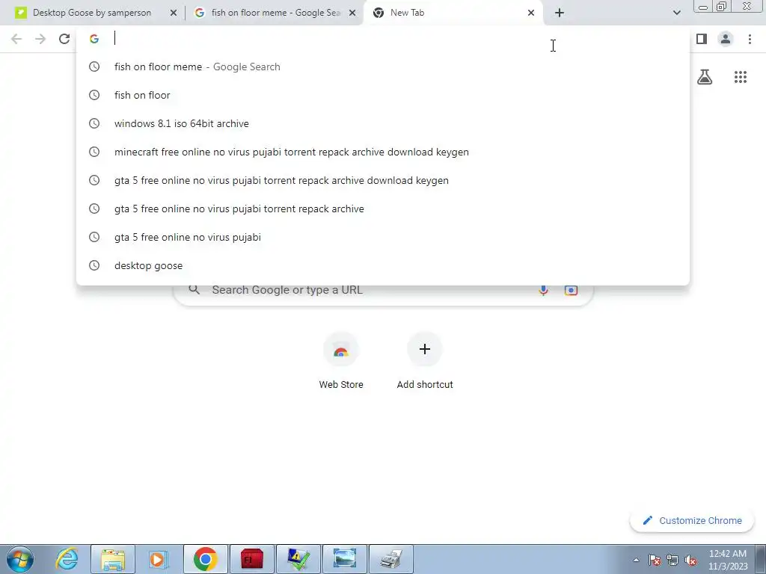Choose suggestion 'fish on floor'
This screenshot has height=574, width=766.
click(x=382, y=95)
